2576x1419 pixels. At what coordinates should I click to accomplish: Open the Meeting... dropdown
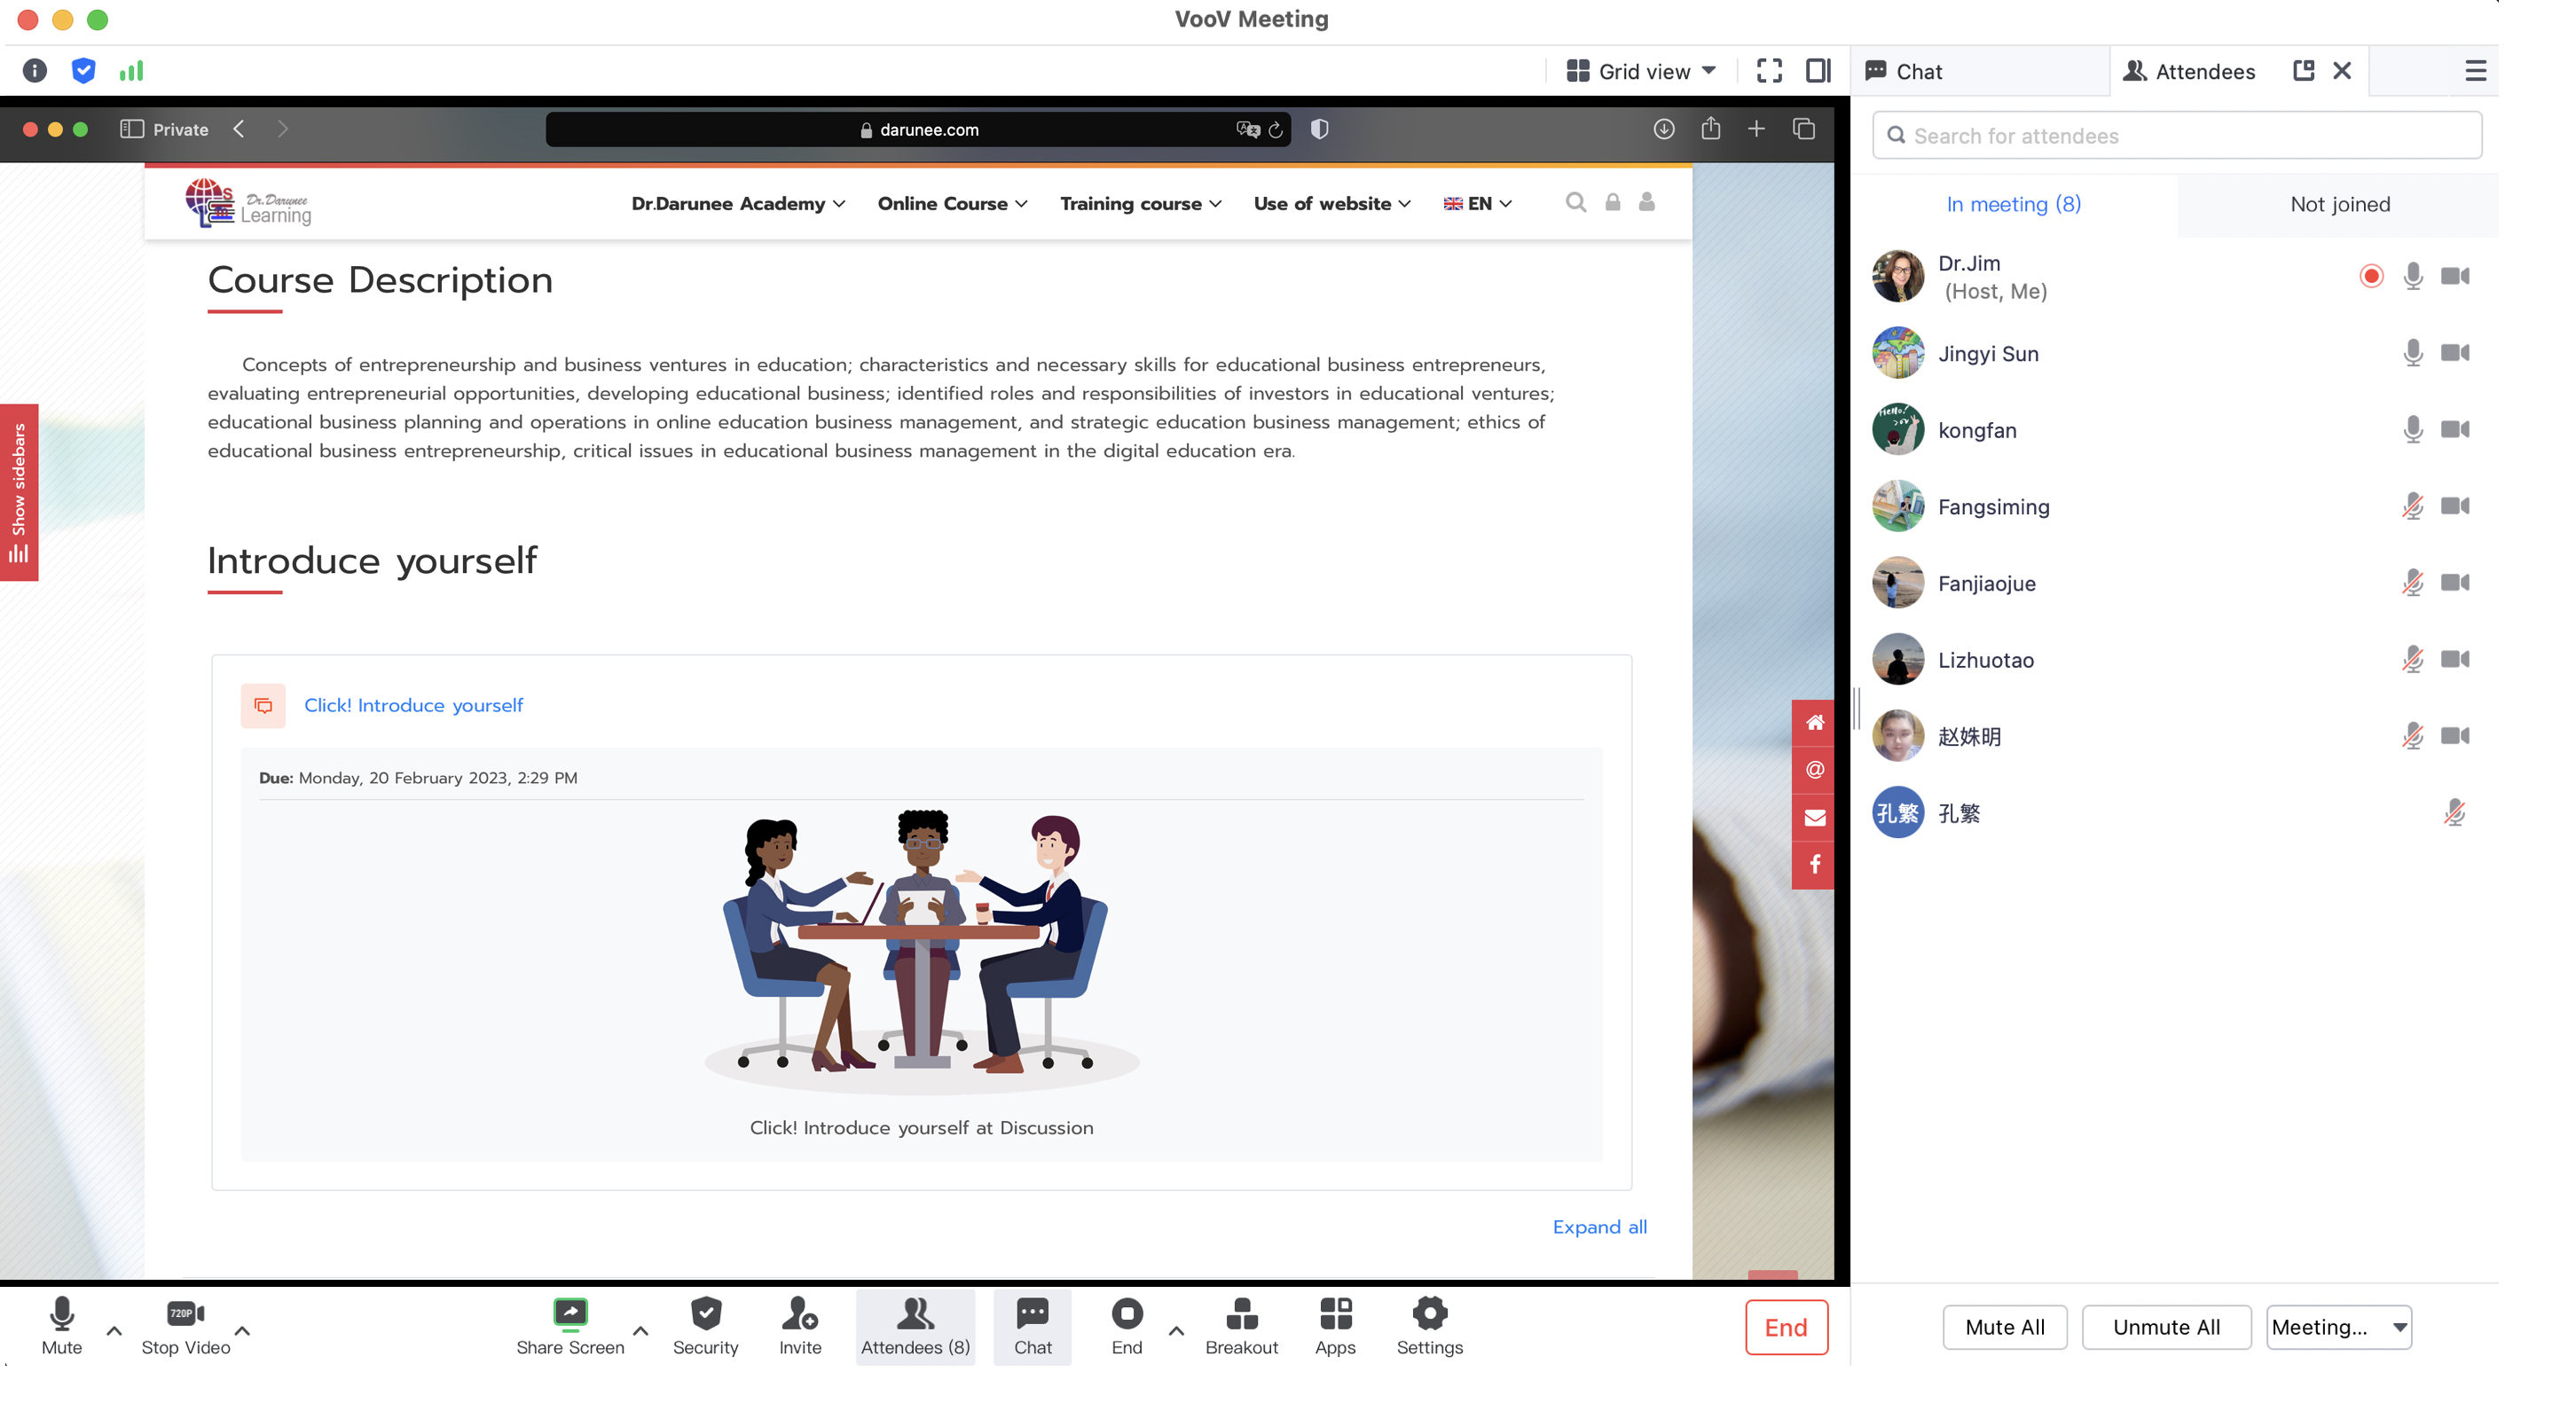click(2339, 1327)
